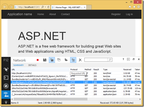
Task: Clear network session with X icon
Action: [x=80, y=60]
